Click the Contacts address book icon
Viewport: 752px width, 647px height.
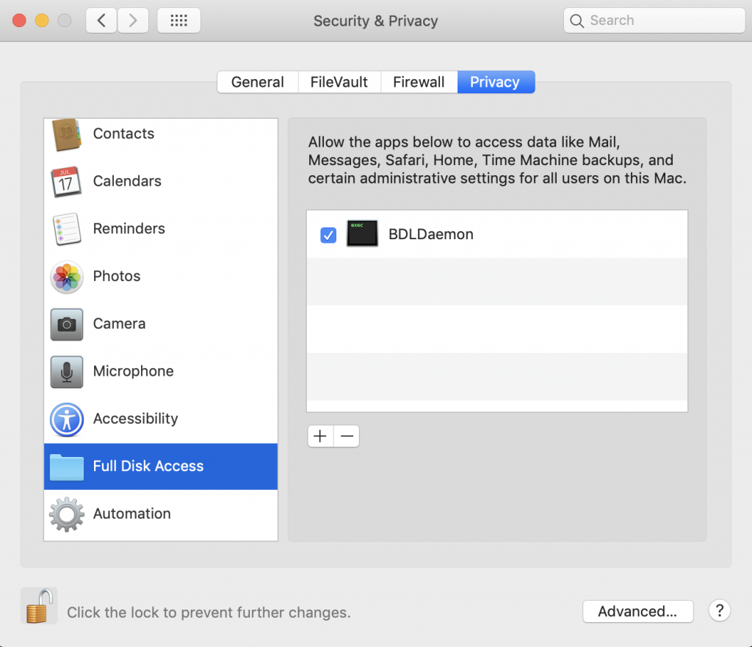67,134
